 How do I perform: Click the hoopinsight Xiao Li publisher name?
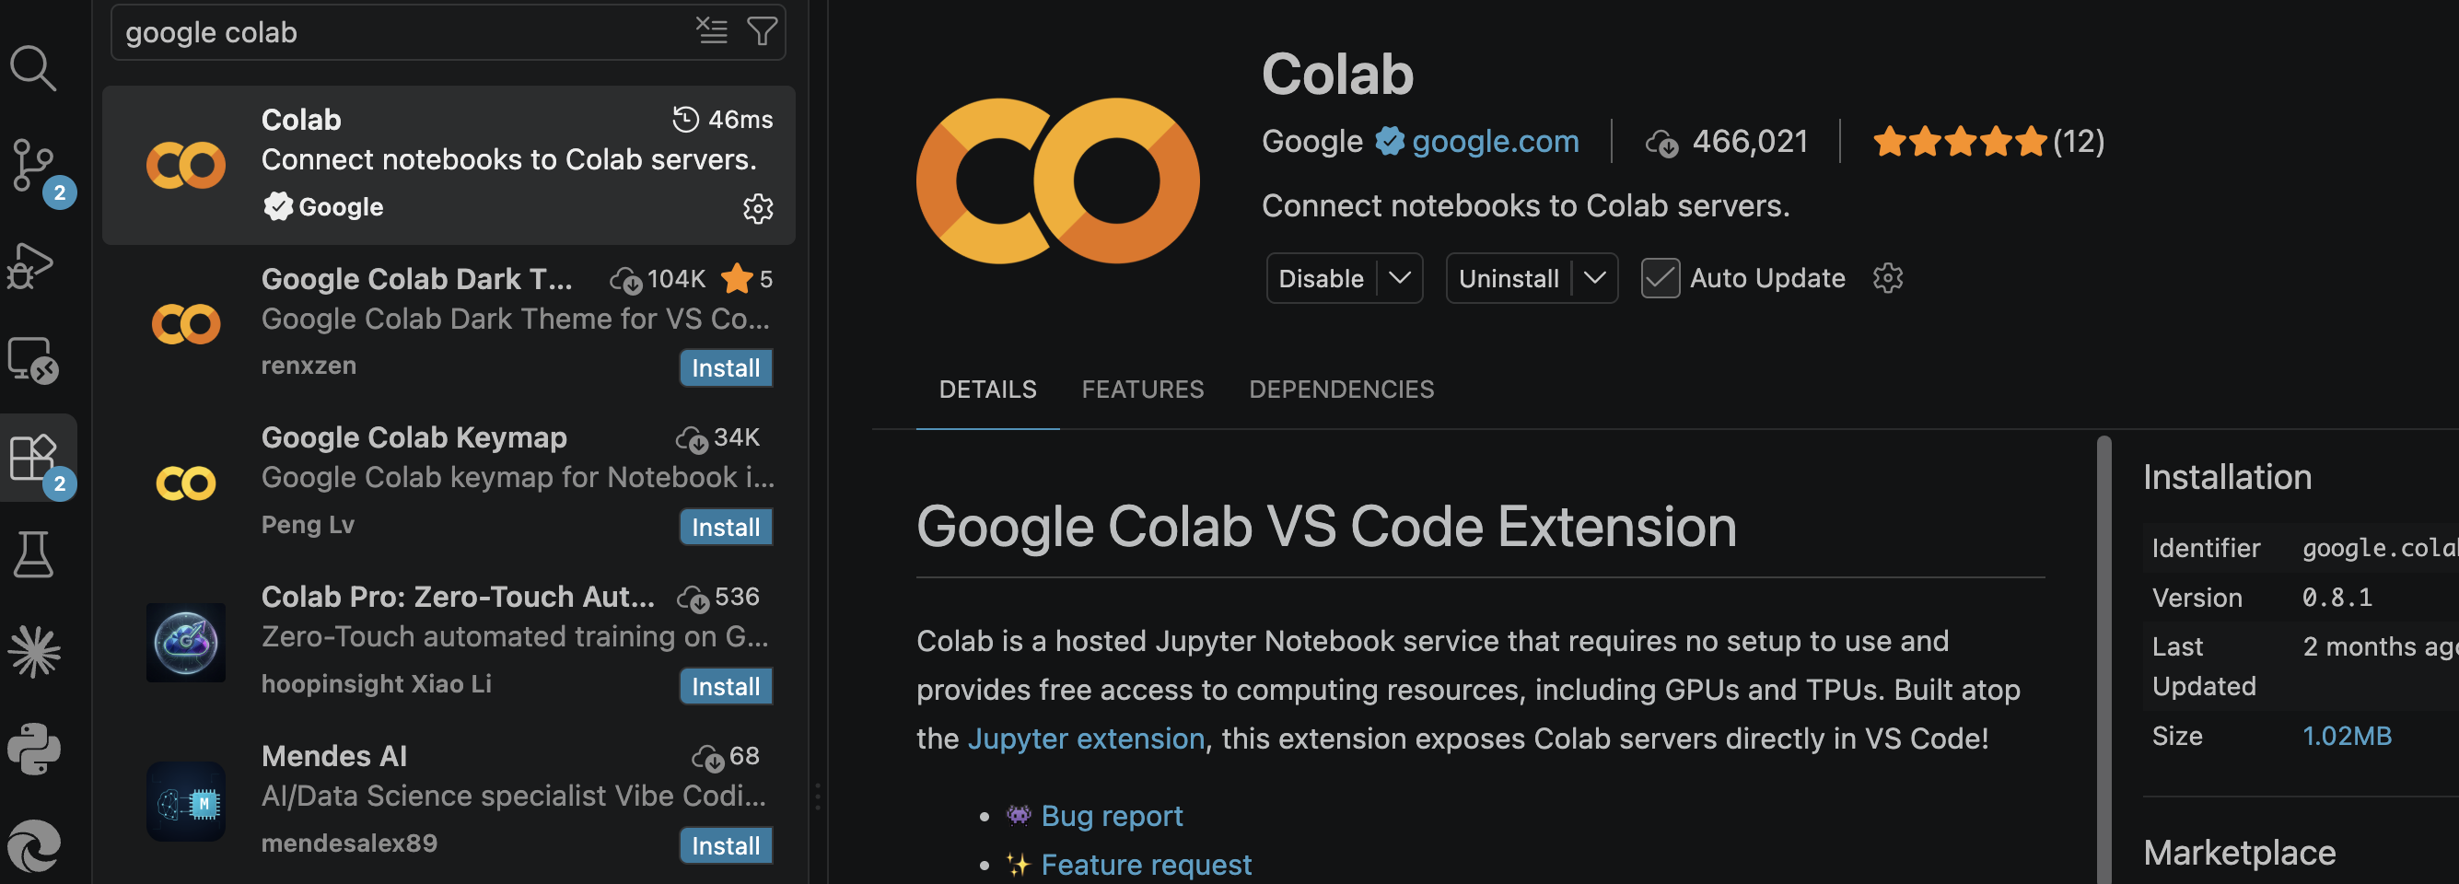(x=376, y=684)
